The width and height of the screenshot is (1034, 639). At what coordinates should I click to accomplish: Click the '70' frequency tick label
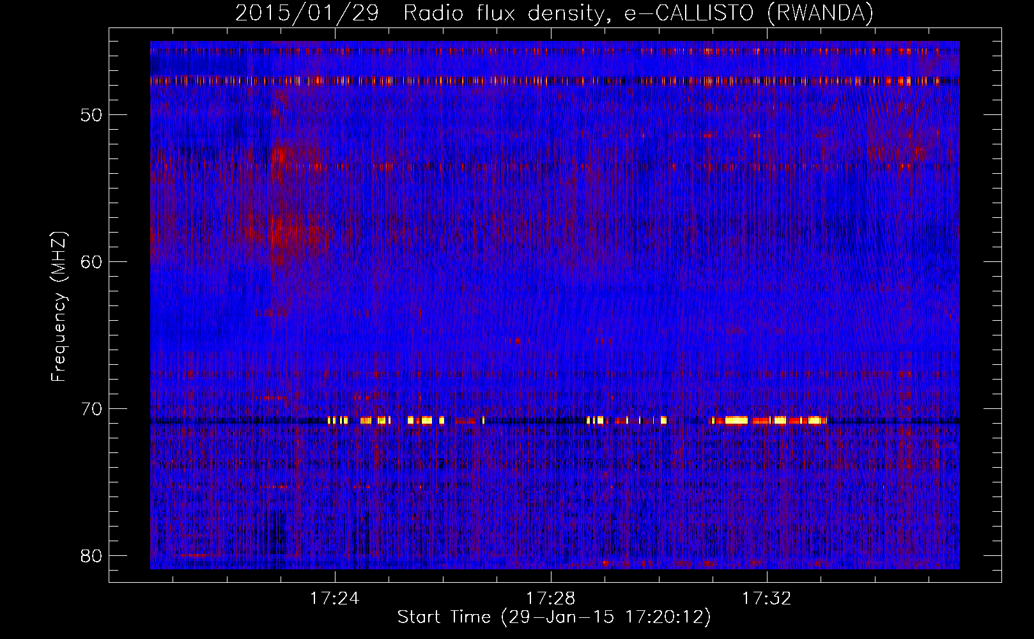click(x=91, y=409)
